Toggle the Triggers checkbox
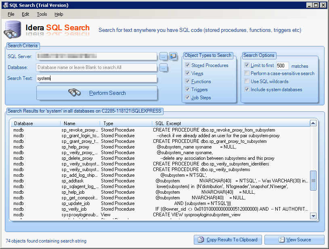This screenshot has width=329, height=249. [x=188, y=89]
